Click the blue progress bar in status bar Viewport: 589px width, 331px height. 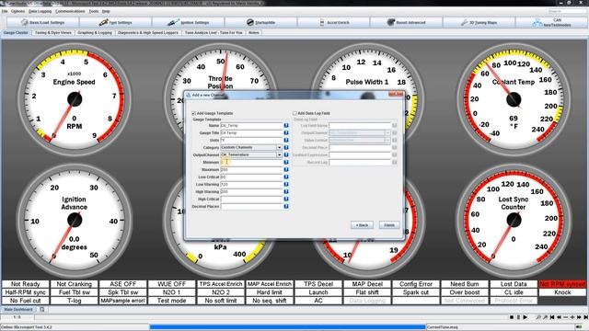tap(287, 327)
